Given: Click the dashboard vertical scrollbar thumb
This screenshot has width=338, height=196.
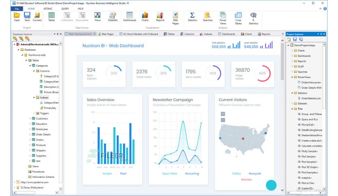Looking at the screenshot, I should 282,62.
